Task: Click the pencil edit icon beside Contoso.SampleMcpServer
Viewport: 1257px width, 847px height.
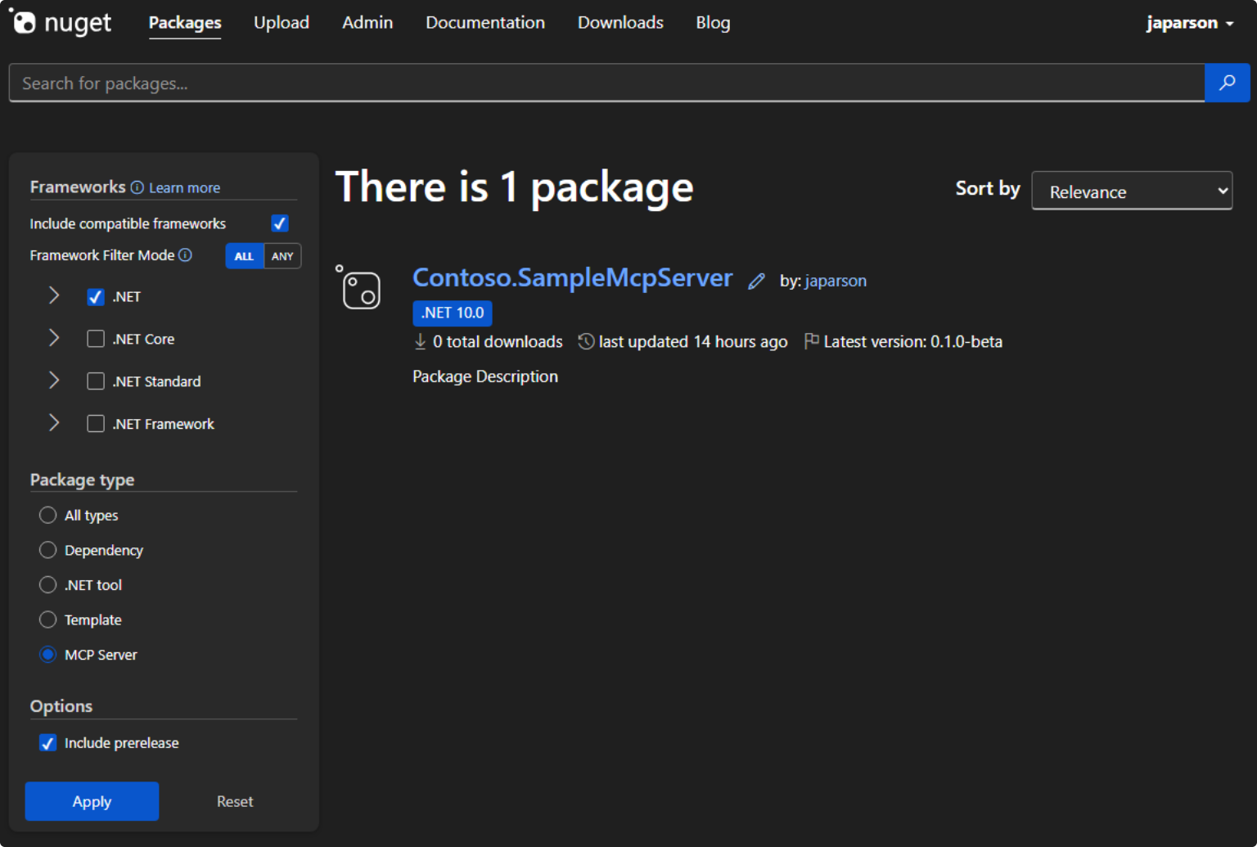Action: pyautogui.click(x=756, y=281)
